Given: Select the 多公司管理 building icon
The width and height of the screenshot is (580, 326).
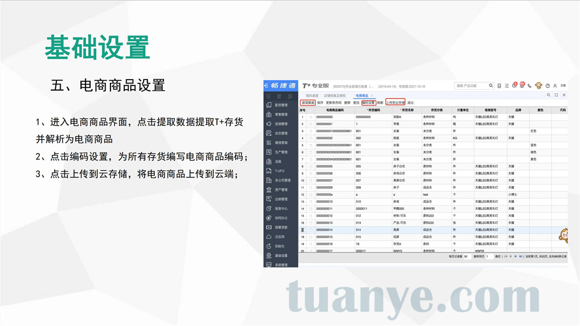Looking at the screenshot, I should coord(269,180).
